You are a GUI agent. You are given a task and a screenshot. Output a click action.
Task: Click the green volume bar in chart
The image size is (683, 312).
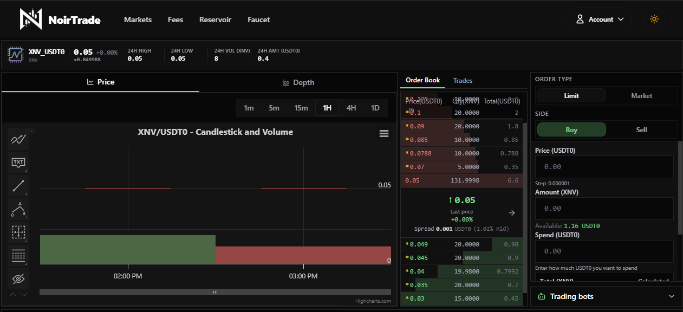coord(128,250)
